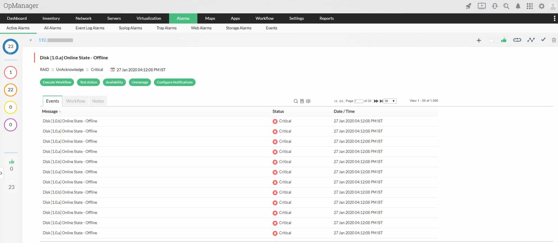Open the Virtualization menu
This screenshot has width=558, height=243.
tap(149, 18)
